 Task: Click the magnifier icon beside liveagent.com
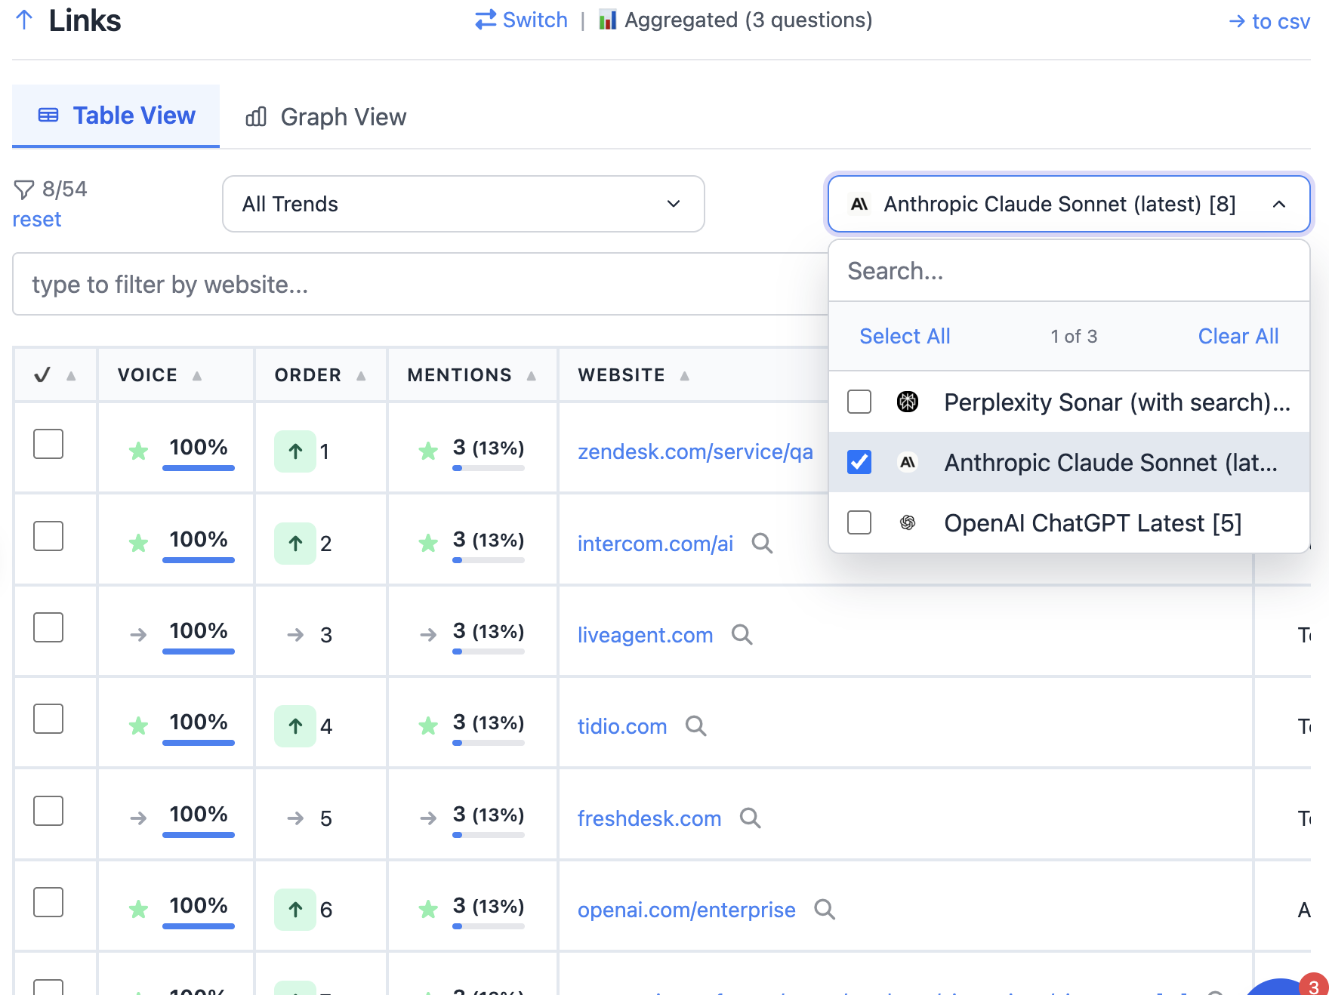(742, 635)
